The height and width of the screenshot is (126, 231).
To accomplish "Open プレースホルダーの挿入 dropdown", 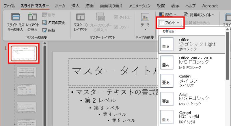I will pos(100,22).
